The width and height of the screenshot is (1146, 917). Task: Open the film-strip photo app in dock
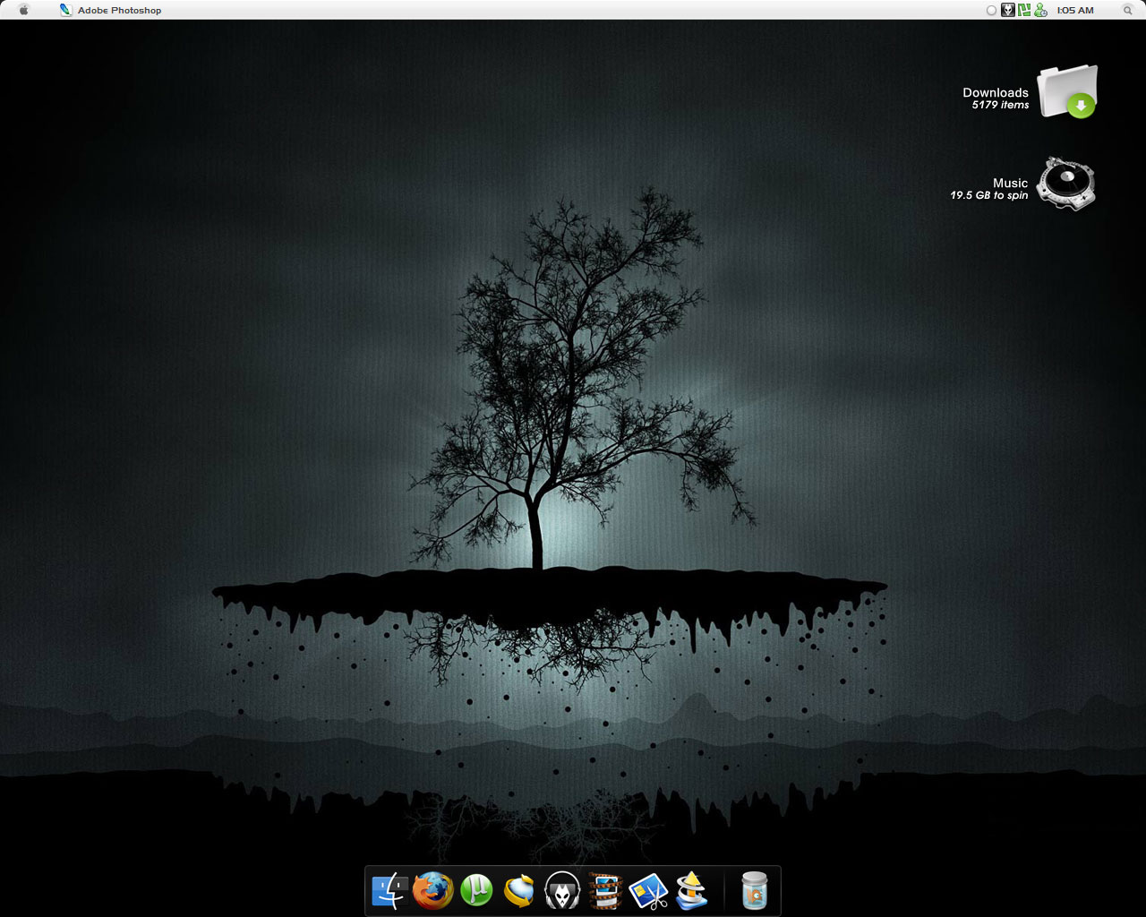[605, 891]
